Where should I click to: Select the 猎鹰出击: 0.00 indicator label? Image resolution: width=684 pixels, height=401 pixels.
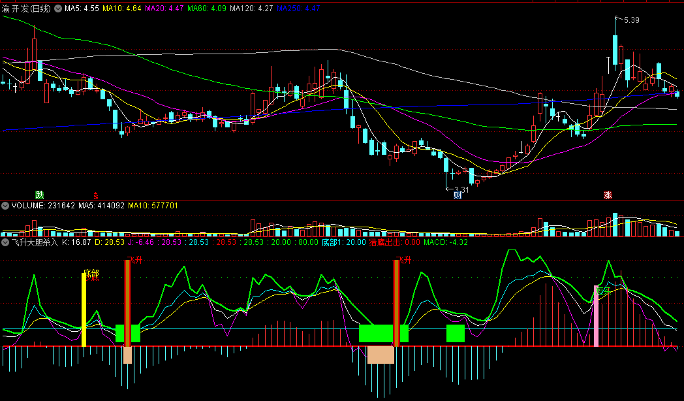pyautogui.click(x=395, y=242)
